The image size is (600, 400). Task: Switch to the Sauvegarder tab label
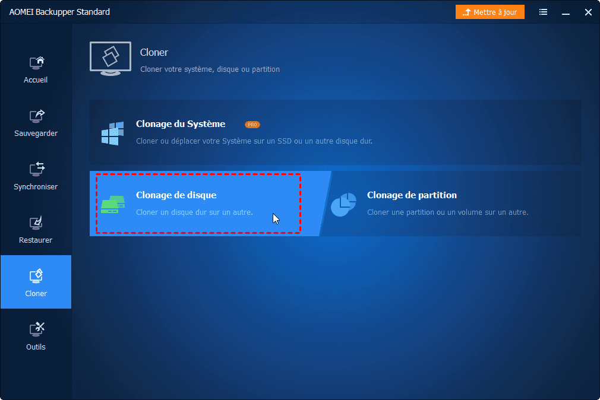point(36,134)
